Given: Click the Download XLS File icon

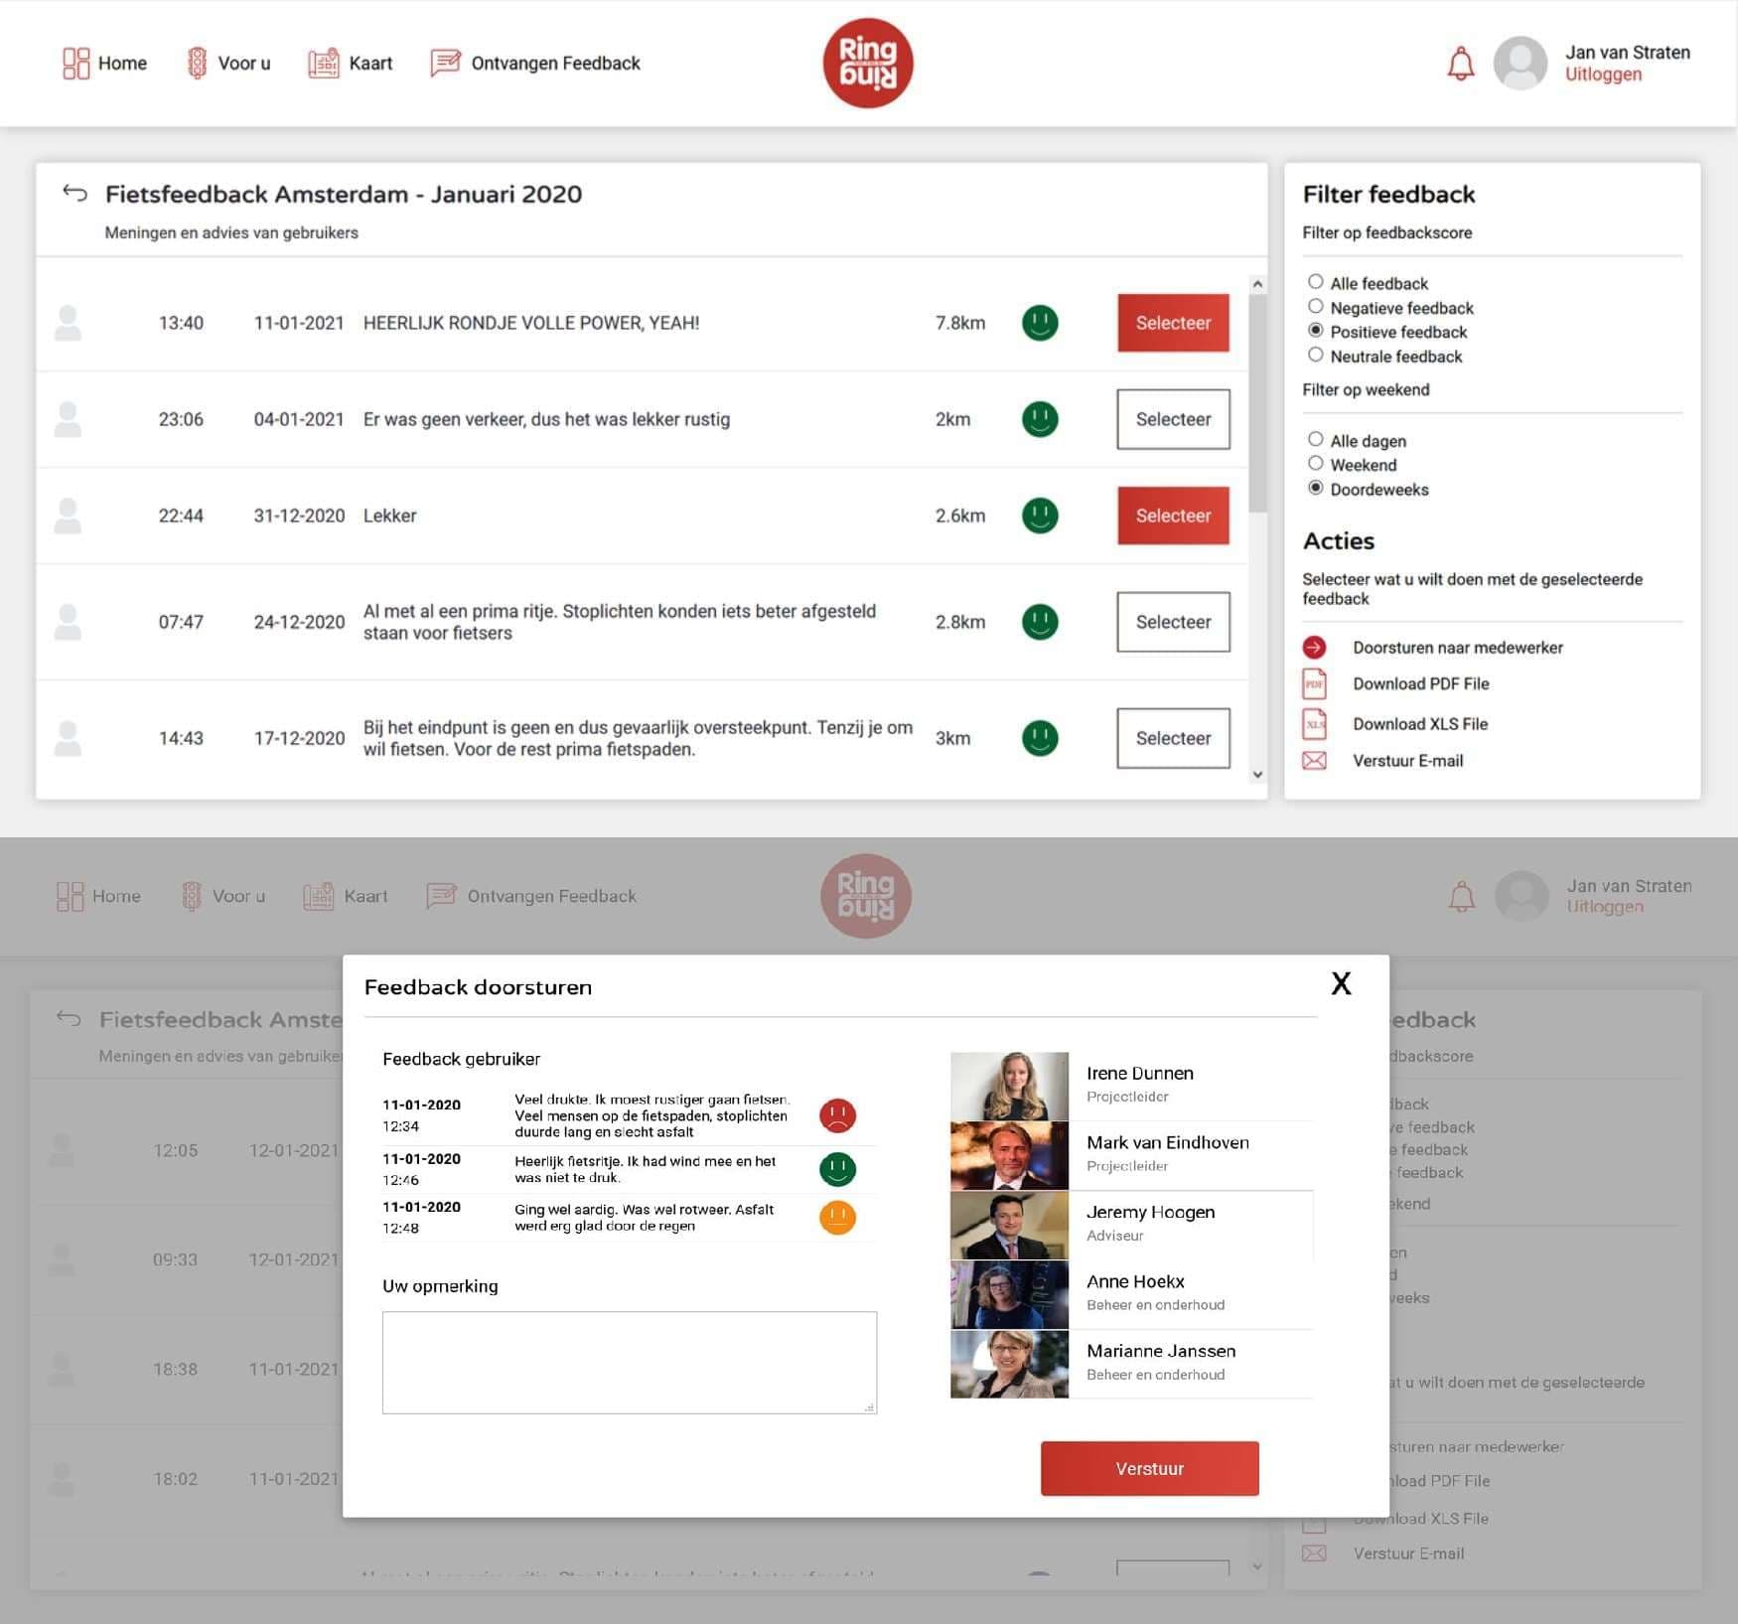Looking at the screenshot, I should (1315, 724).
